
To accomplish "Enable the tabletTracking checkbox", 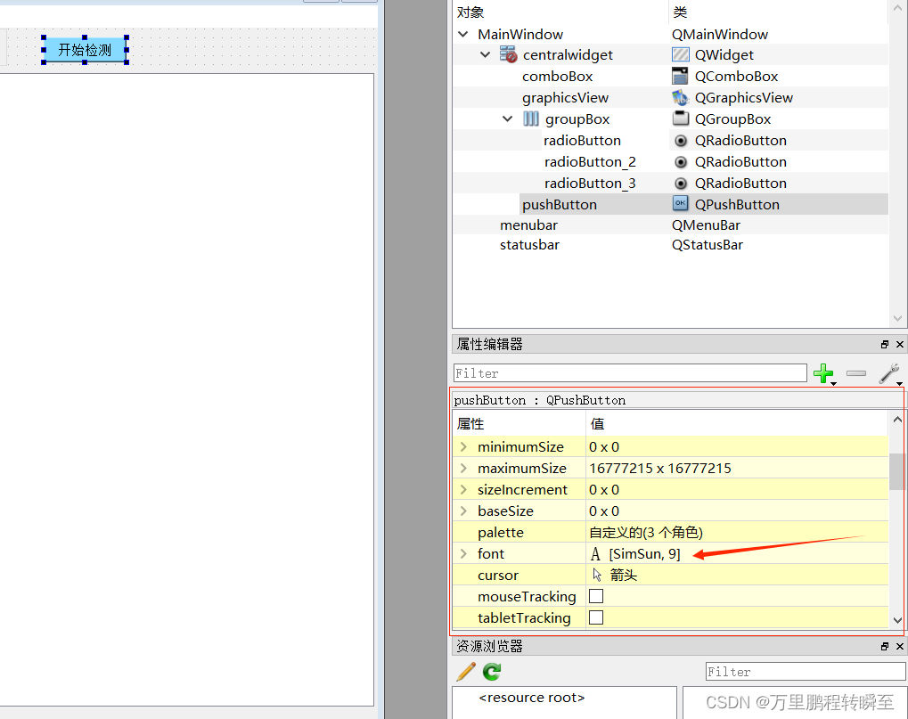I will coord(595,617).
